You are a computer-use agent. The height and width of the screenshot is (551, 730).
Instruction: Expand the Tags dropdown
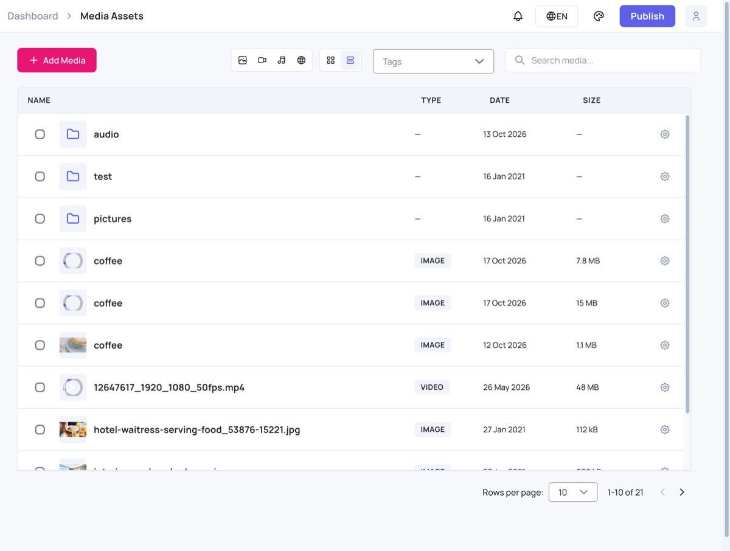pyautogui.click(x=433, y=61)
